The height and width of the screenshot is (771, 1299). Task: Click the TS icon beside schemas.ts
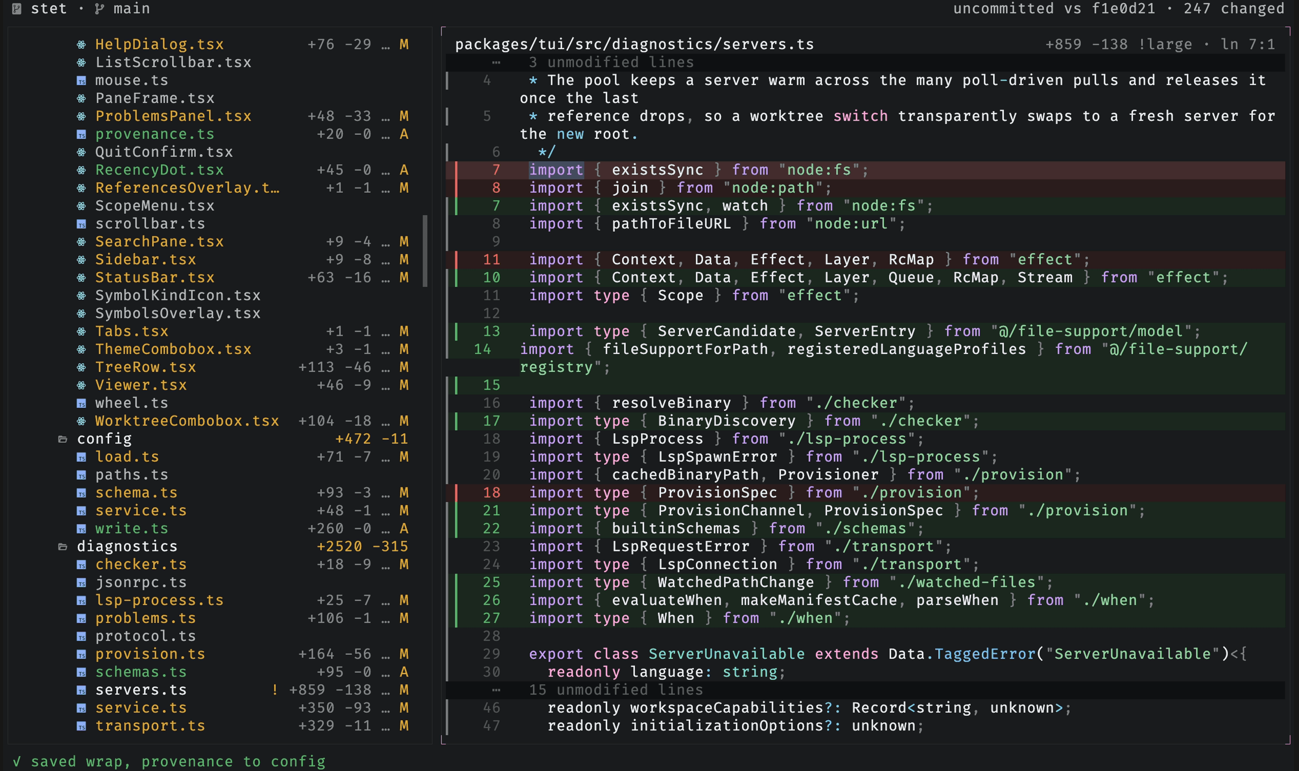pyautogui.click(x=82, y=672)
